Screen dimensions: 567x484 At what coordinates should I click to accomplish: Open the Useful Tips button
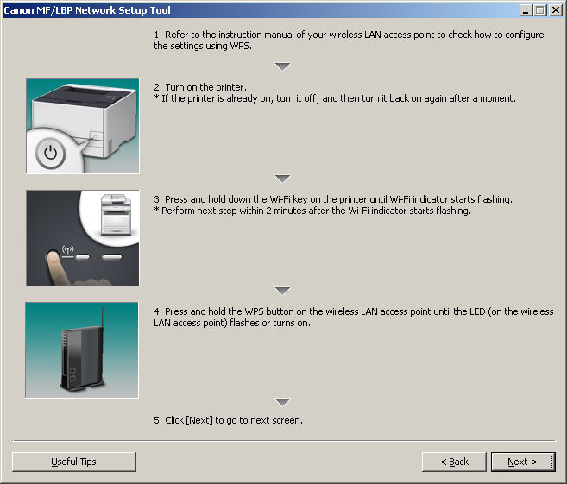point(74,462)
